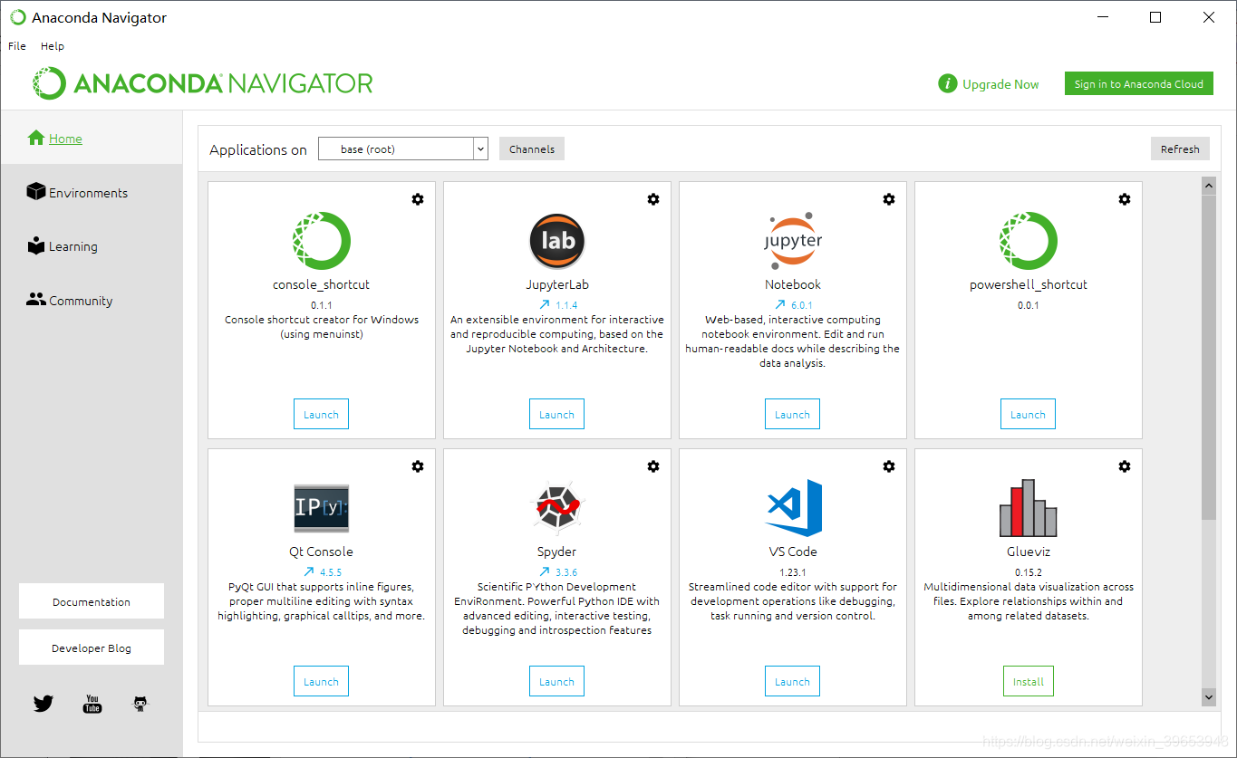Open Glueviz gear options
This screenshot has width=1237, height=758.
(1125, 466)
